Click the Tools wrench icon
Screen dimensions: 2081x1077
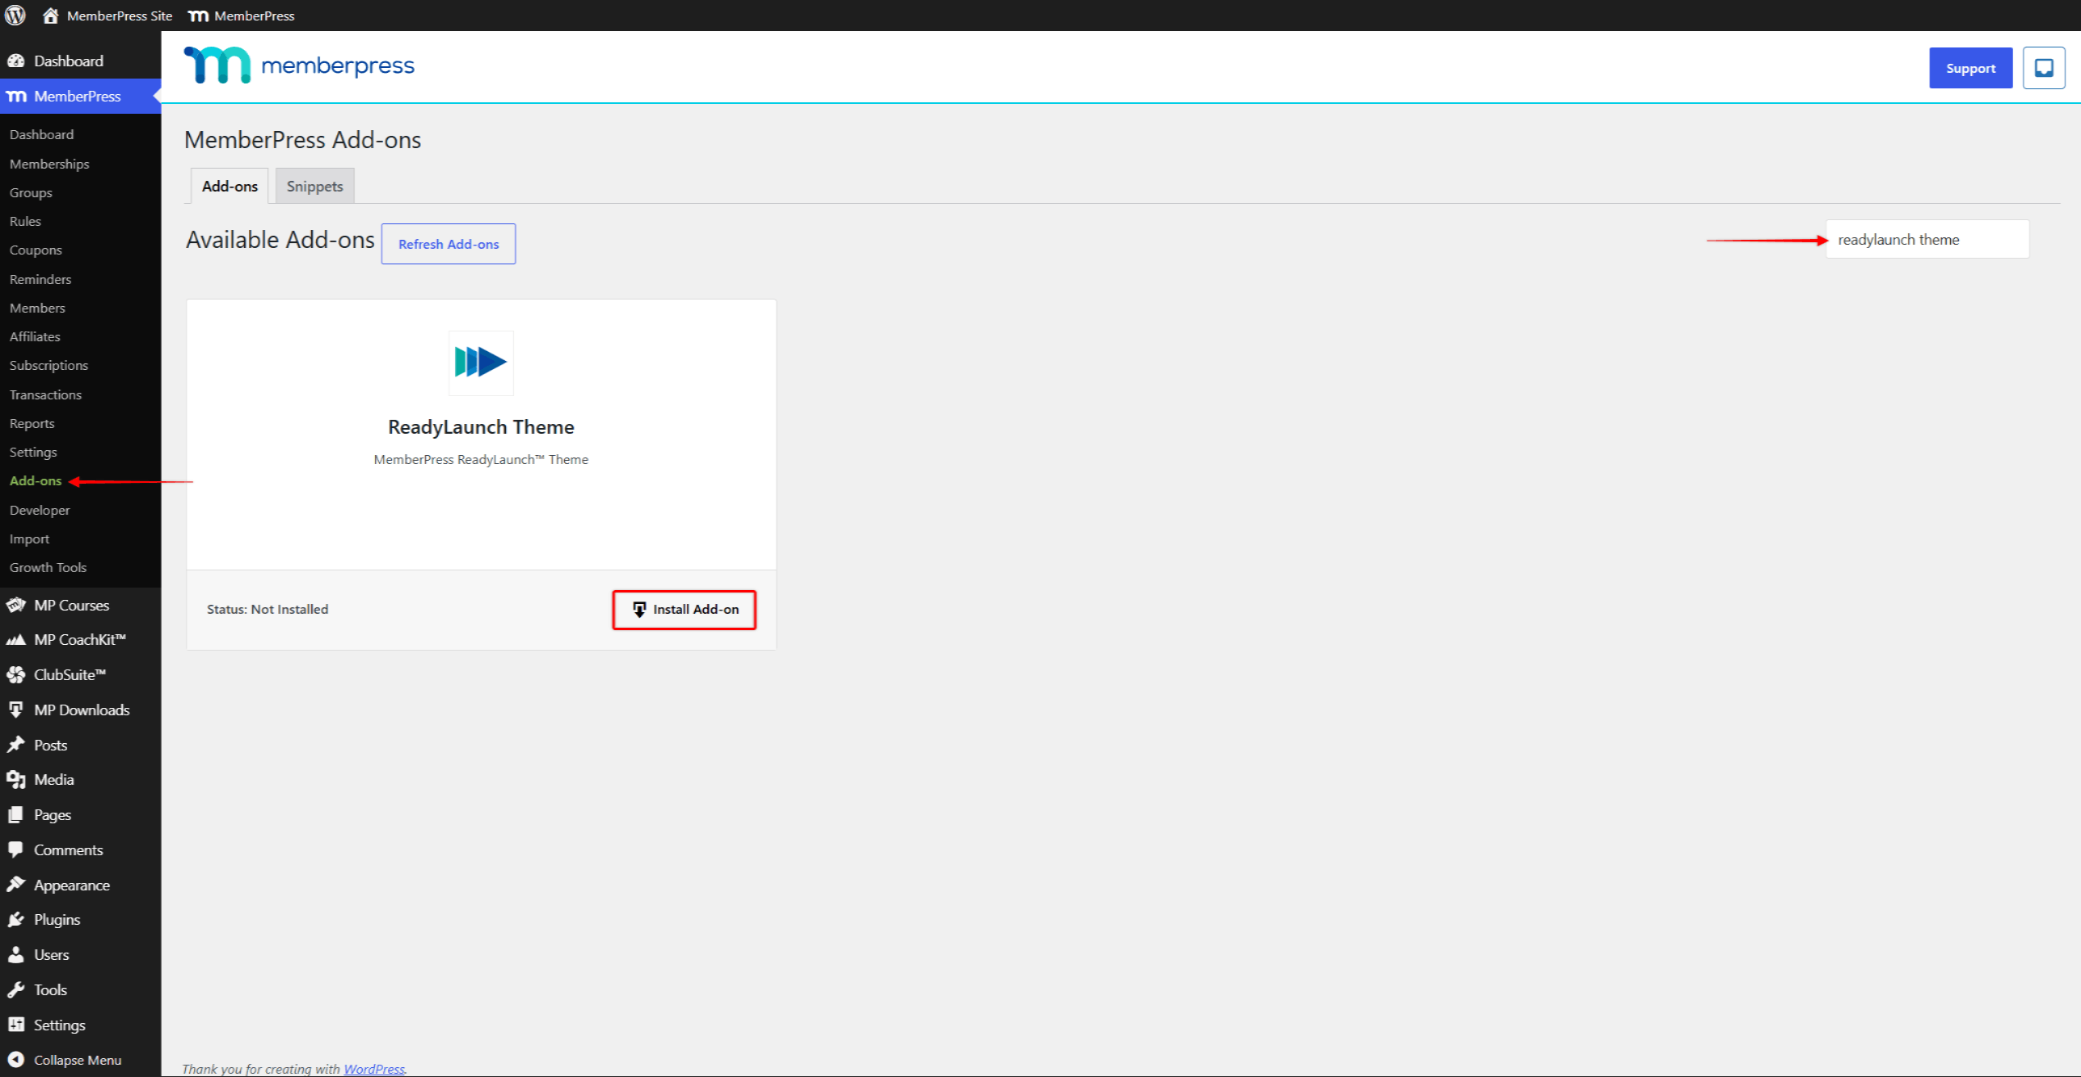click(16, 989)
